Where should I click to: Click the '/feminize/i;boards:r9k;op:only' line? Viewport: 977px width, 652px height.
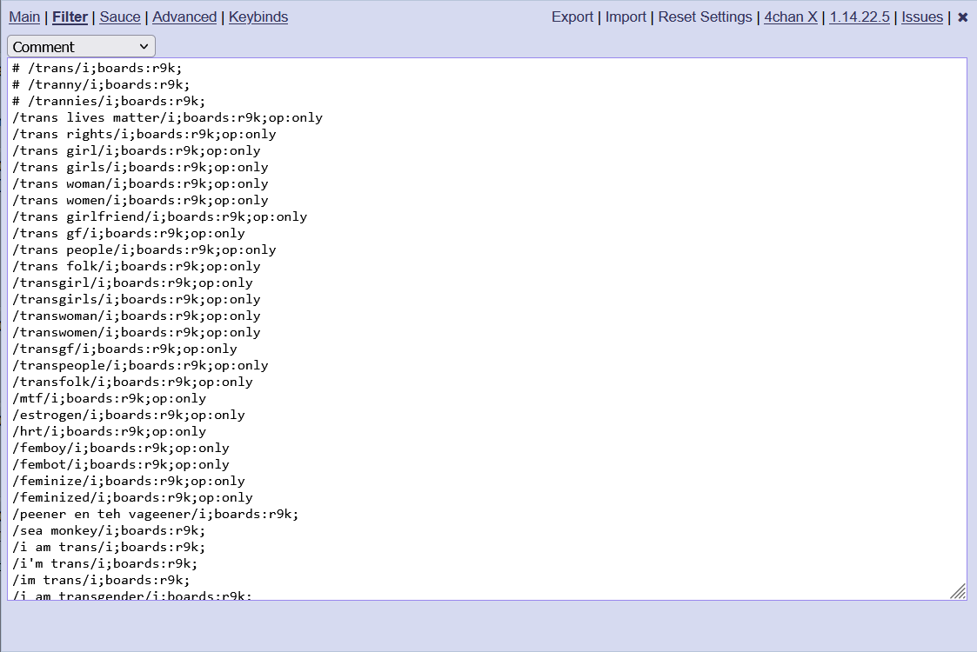(129, 481)
